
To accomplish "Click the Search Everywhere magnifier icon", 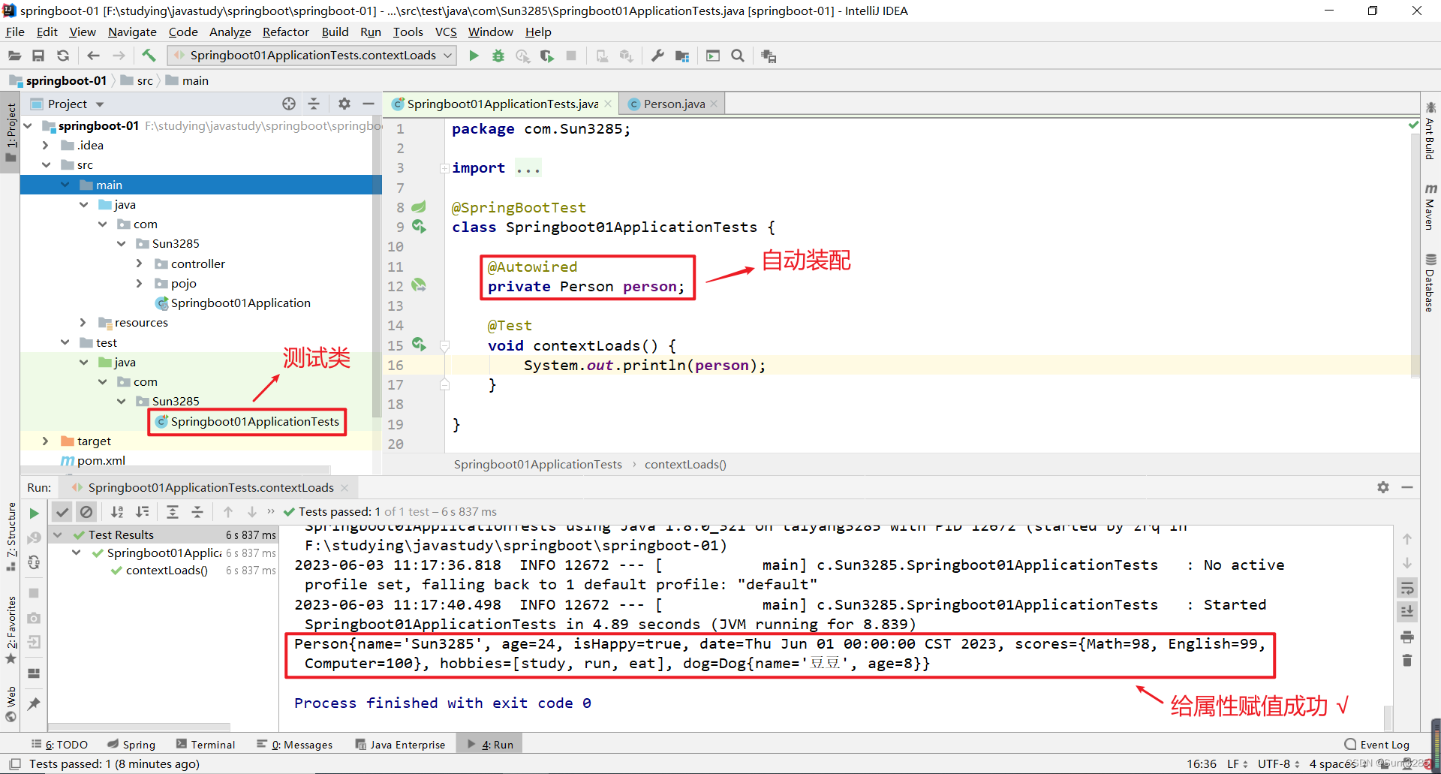I will click(738, 56).
